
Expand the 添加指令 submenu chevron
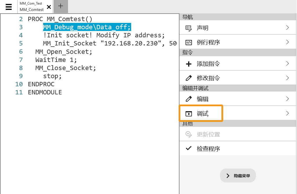point(287,64)
